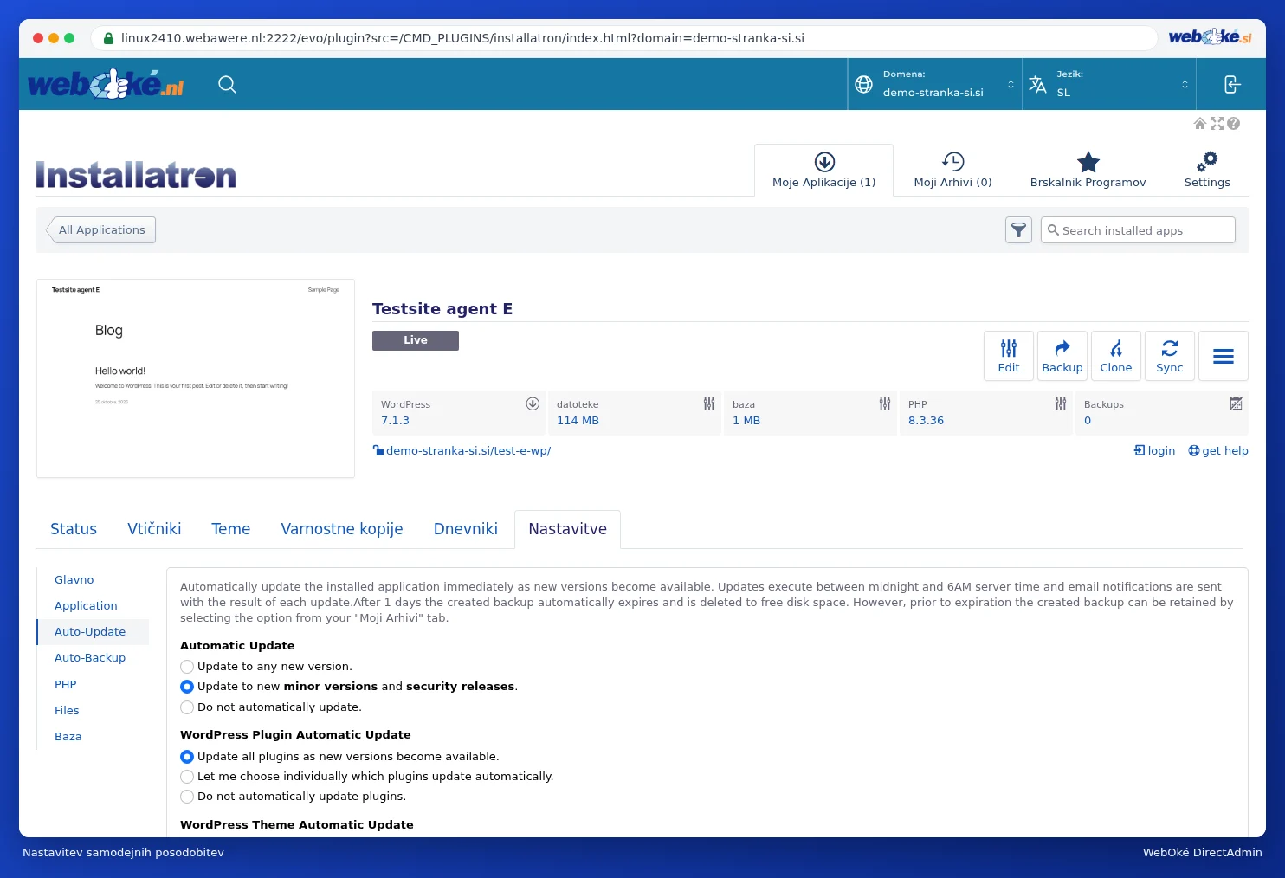Open Moji Arhivi (0) tab
This screenshot has width=1285, height=878.
pos(952,171)
